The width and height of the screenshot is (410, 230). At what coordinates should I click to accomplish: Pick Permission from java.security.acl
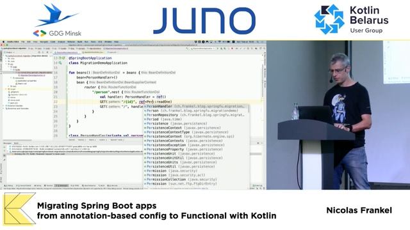click(x=195, y=175)
